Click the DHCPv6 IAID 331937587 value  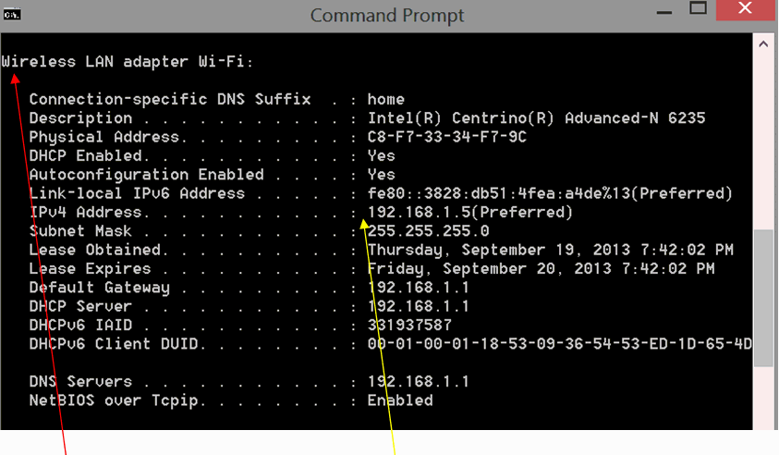click(409, 326)
